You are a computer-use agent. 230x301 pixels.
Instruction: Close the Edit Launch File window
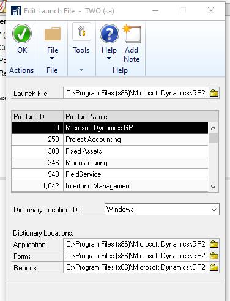[x=211, y=10]
